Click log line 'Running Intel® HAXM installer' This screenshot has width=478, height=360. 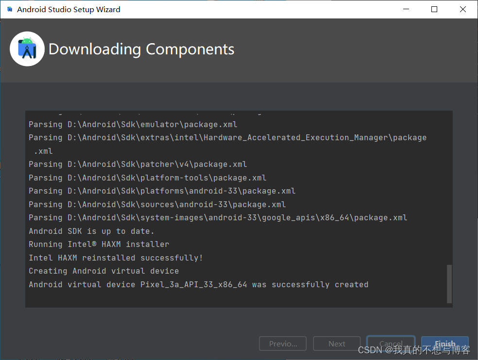[x=99, y=244]
